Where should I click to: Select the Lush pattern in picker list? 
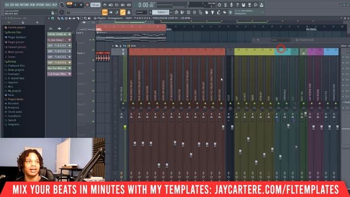point(59,74)
